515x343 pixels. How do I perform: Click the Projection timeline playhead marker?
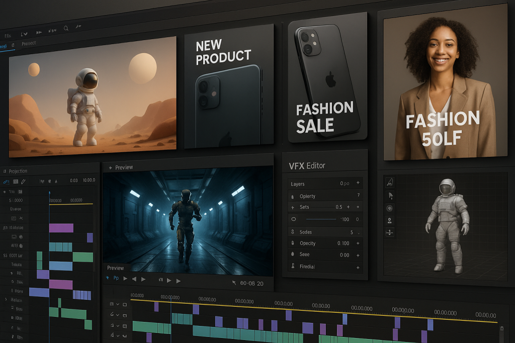pyautogui.click(x=49, y=193)
